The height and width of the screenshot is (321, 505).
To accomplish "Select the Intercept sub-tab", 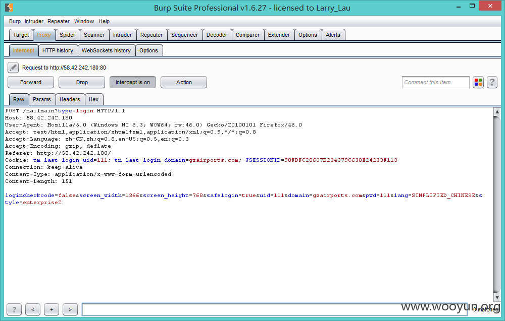I will click(x=24, y=50).
